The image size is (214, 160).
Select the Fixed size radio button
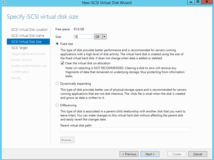57,44
